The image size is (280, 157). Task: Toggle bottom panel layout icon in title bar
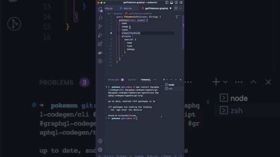171,3
